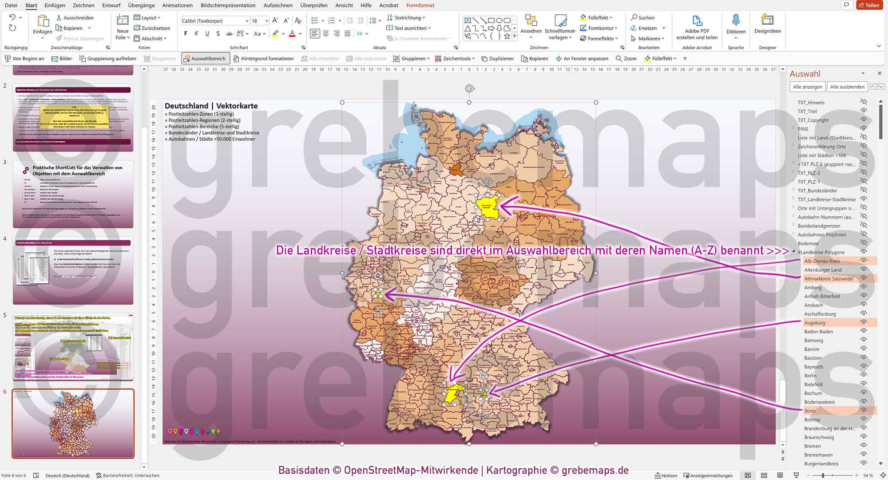Show the hidden TXT_Titel layer
888x480 pixels.
point(863,111)
